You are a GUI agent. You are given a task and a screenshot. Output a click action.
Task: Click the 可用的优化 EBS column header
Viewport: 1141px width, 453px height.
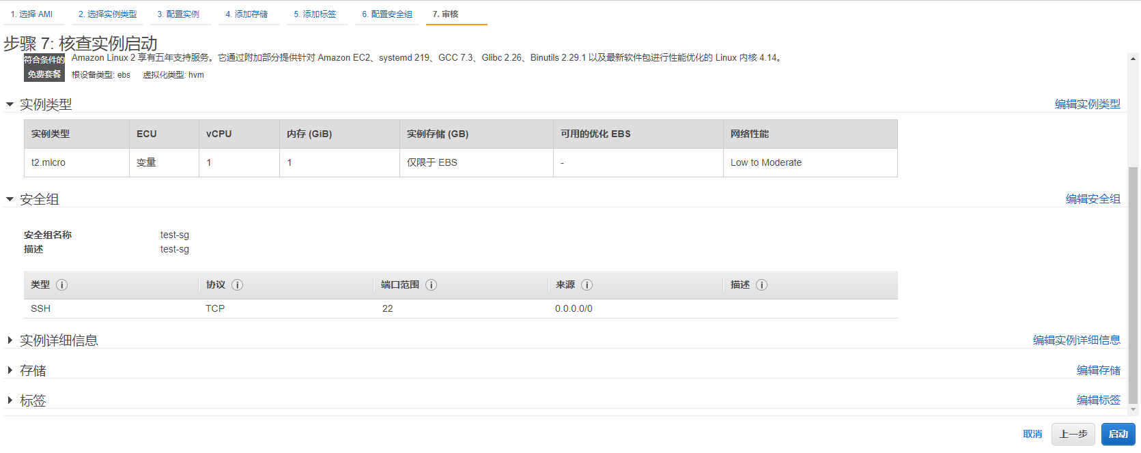tap(638, 134)
